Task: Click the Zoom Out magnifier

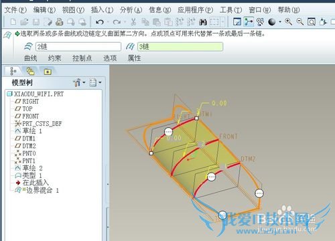Action: click(300, 22)
